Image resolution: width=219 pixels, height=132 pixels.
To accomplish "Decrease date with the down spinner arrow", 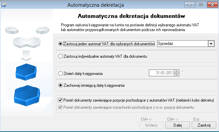I will [177, 75].
